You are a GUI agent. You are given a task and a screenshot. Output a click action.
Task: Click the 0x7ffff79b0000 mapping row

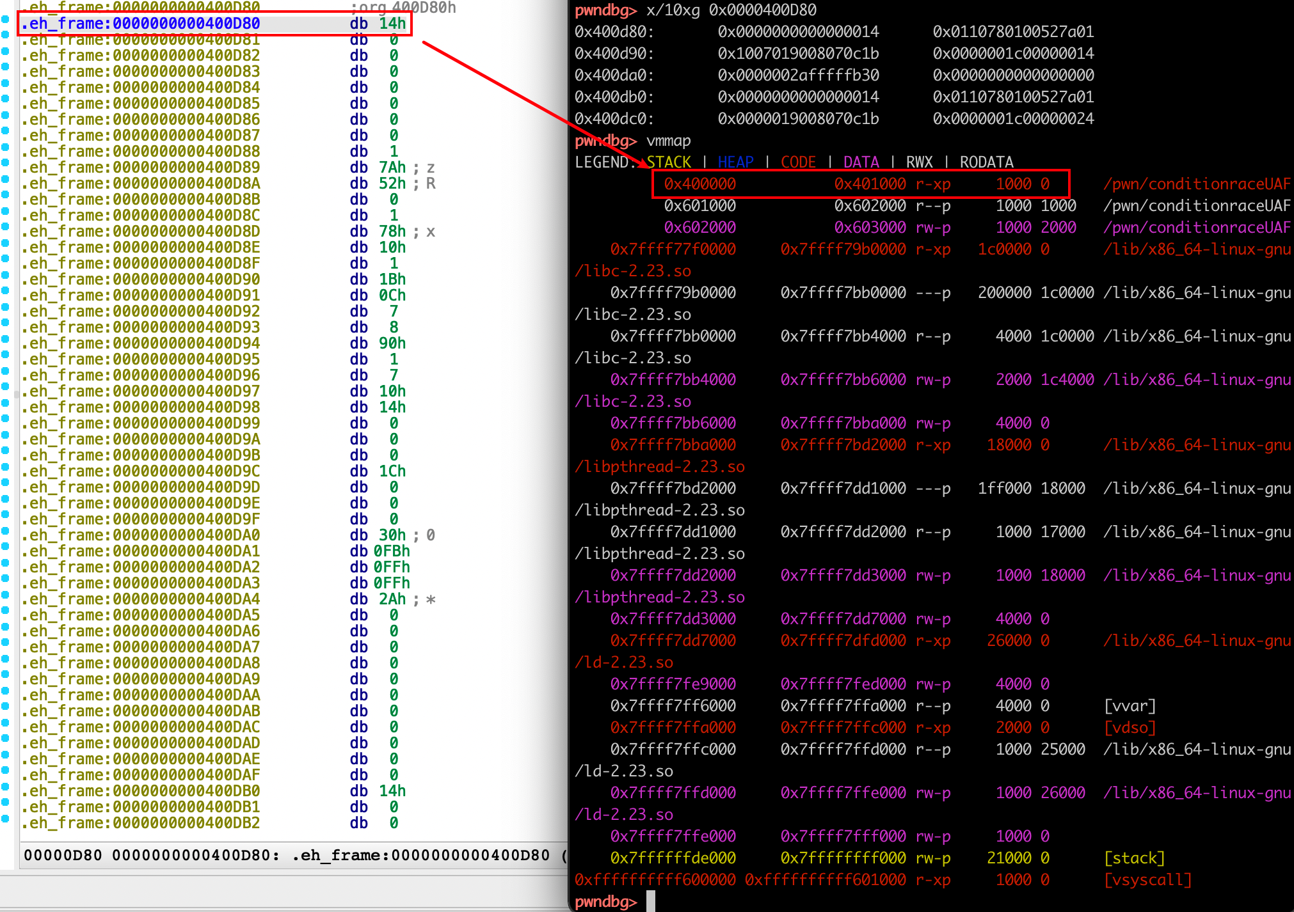click(950, 293)
